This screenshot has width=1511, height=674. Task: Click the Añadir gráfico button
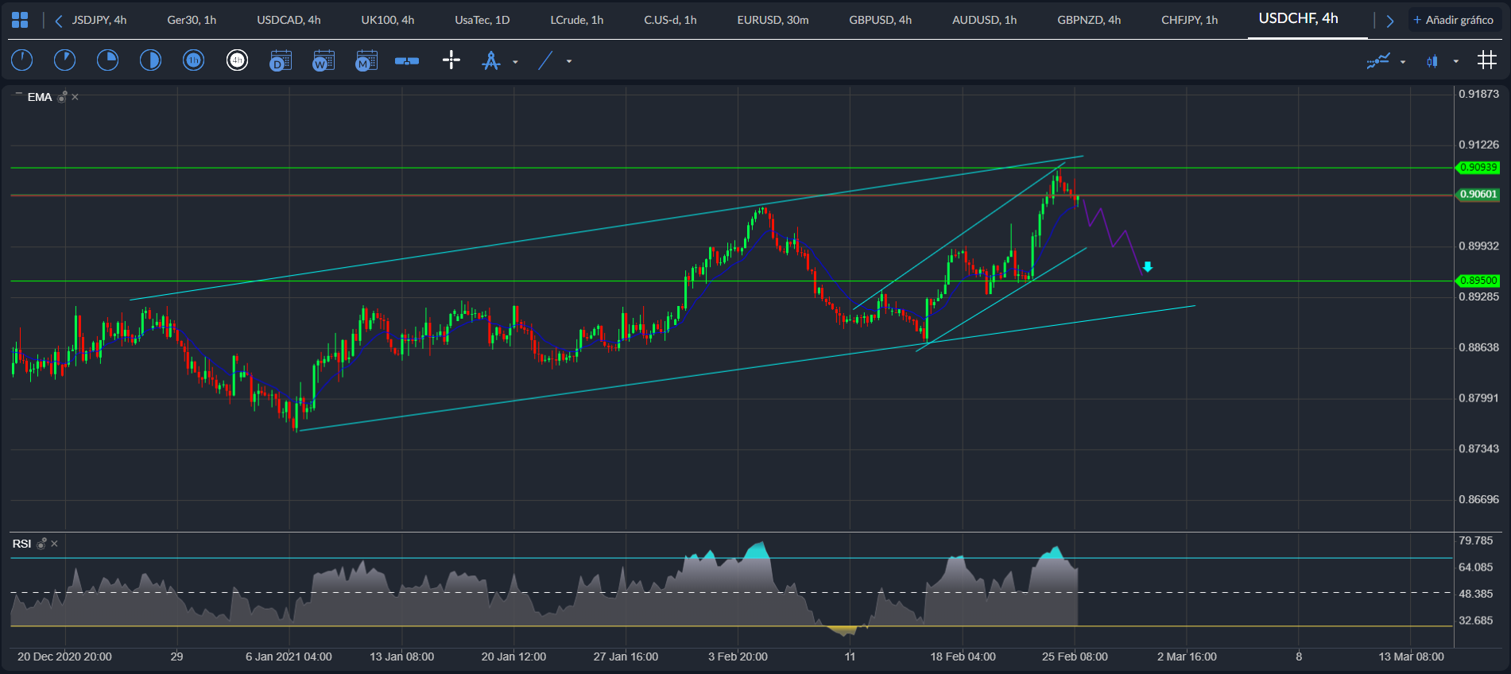coord(1454,20)
